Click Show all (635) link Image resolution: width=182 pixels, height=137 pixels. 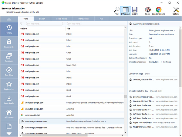click(x=156, y=91)
